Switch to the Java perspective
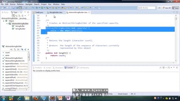 [x=175, y=8]
